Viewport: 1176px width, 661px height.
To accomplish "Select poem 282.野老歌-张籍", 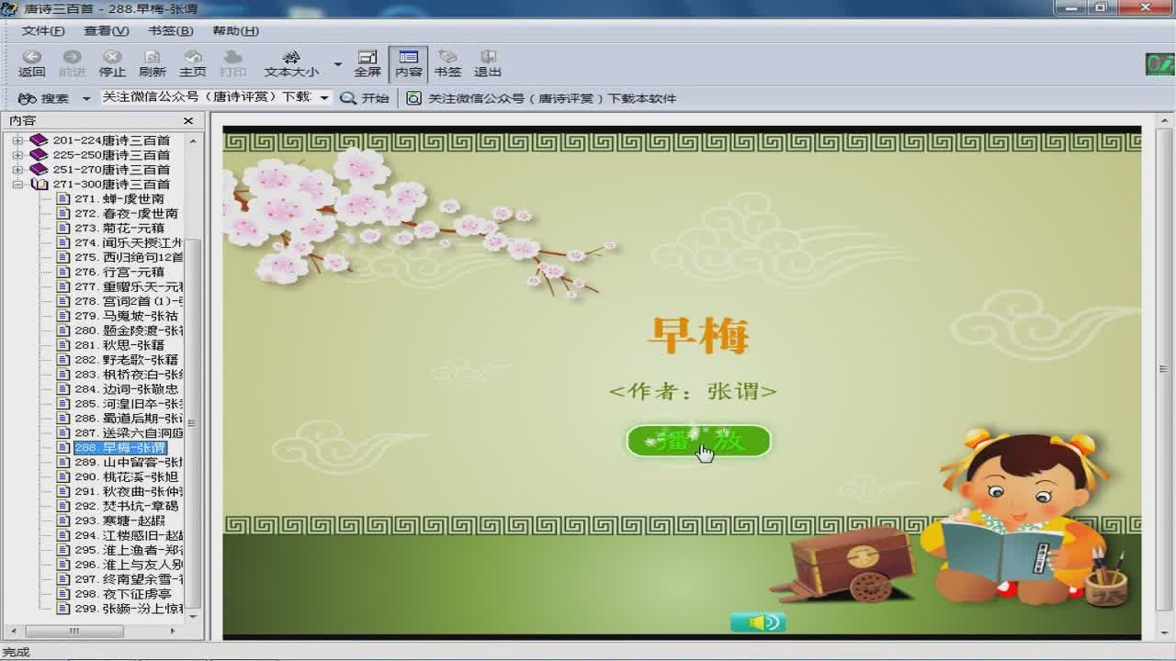I will 127,361.
